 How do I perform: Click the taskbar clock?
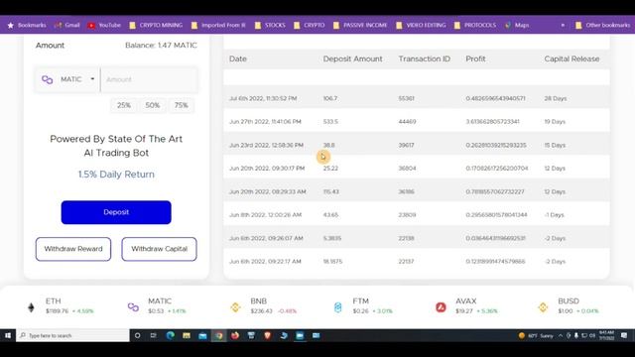coord(606,335)
